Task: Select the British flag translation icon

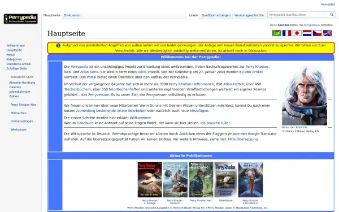Action: [x=327, y=33]
